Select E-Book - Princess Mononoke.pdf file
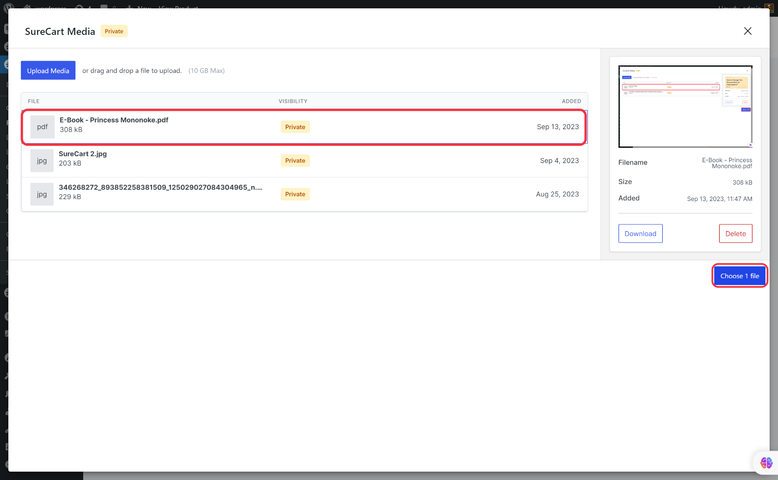This screenshot has height=480, width=778. click(114, 120)
